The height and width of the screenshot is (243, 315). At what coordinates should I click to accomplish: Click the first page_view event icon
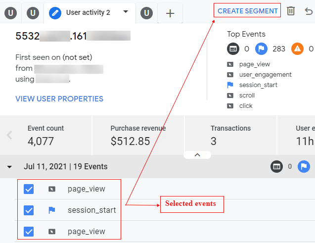(x=52, y=189)
